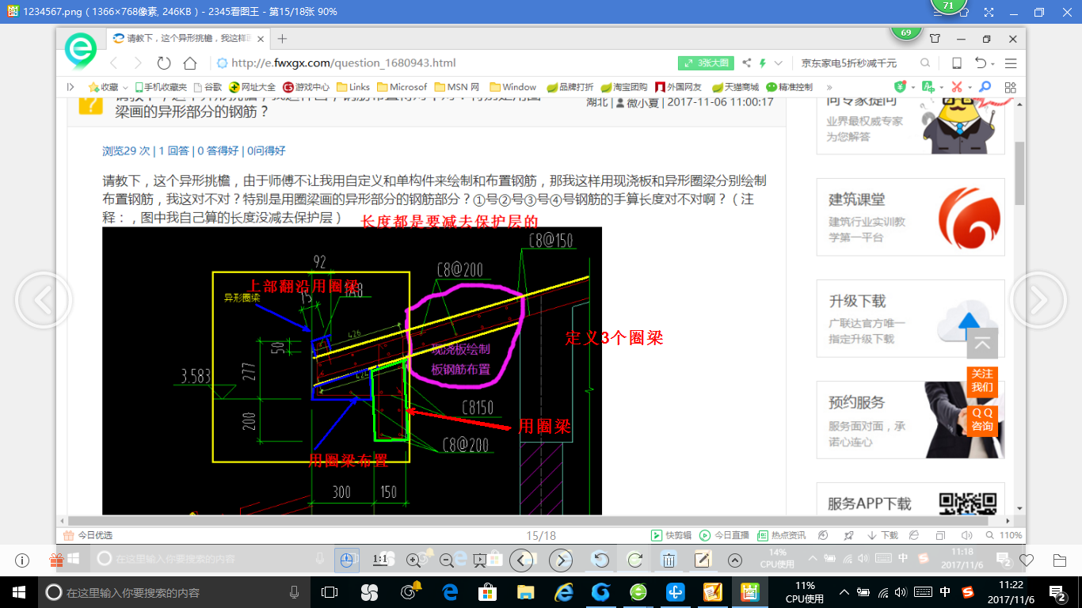
Task: Open image folder icon in viewer toolbar
Action: pos(1060,560)
